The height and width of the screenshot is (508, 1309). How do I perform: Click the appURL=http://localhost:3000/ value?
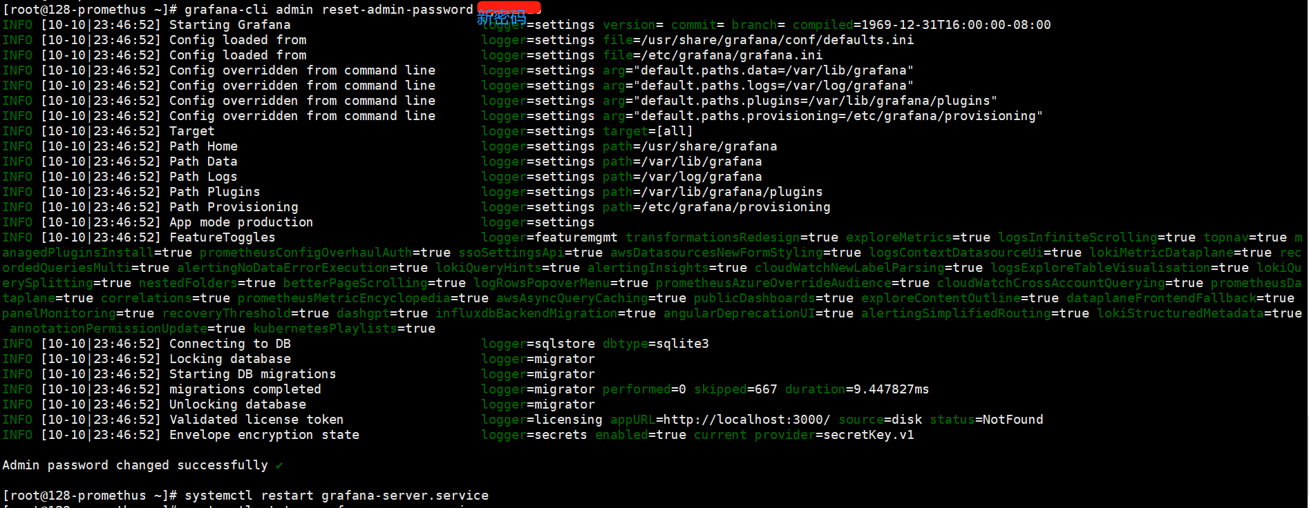click(720, 420)
